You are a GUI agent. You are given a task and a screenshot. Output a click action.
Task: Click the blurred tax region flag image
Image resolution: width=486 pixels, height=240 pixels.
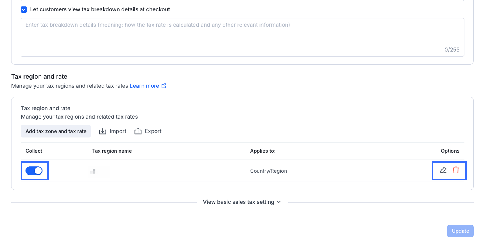click(93, 171)
